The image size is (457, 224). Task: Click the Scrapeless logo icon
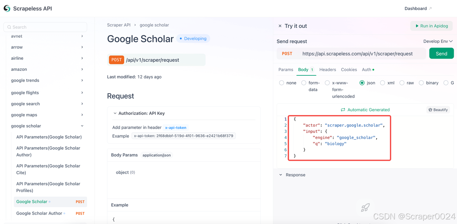pos(7,9)
